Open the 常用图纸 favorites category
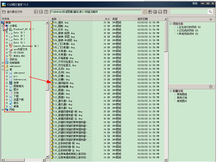 pos(182,94)
